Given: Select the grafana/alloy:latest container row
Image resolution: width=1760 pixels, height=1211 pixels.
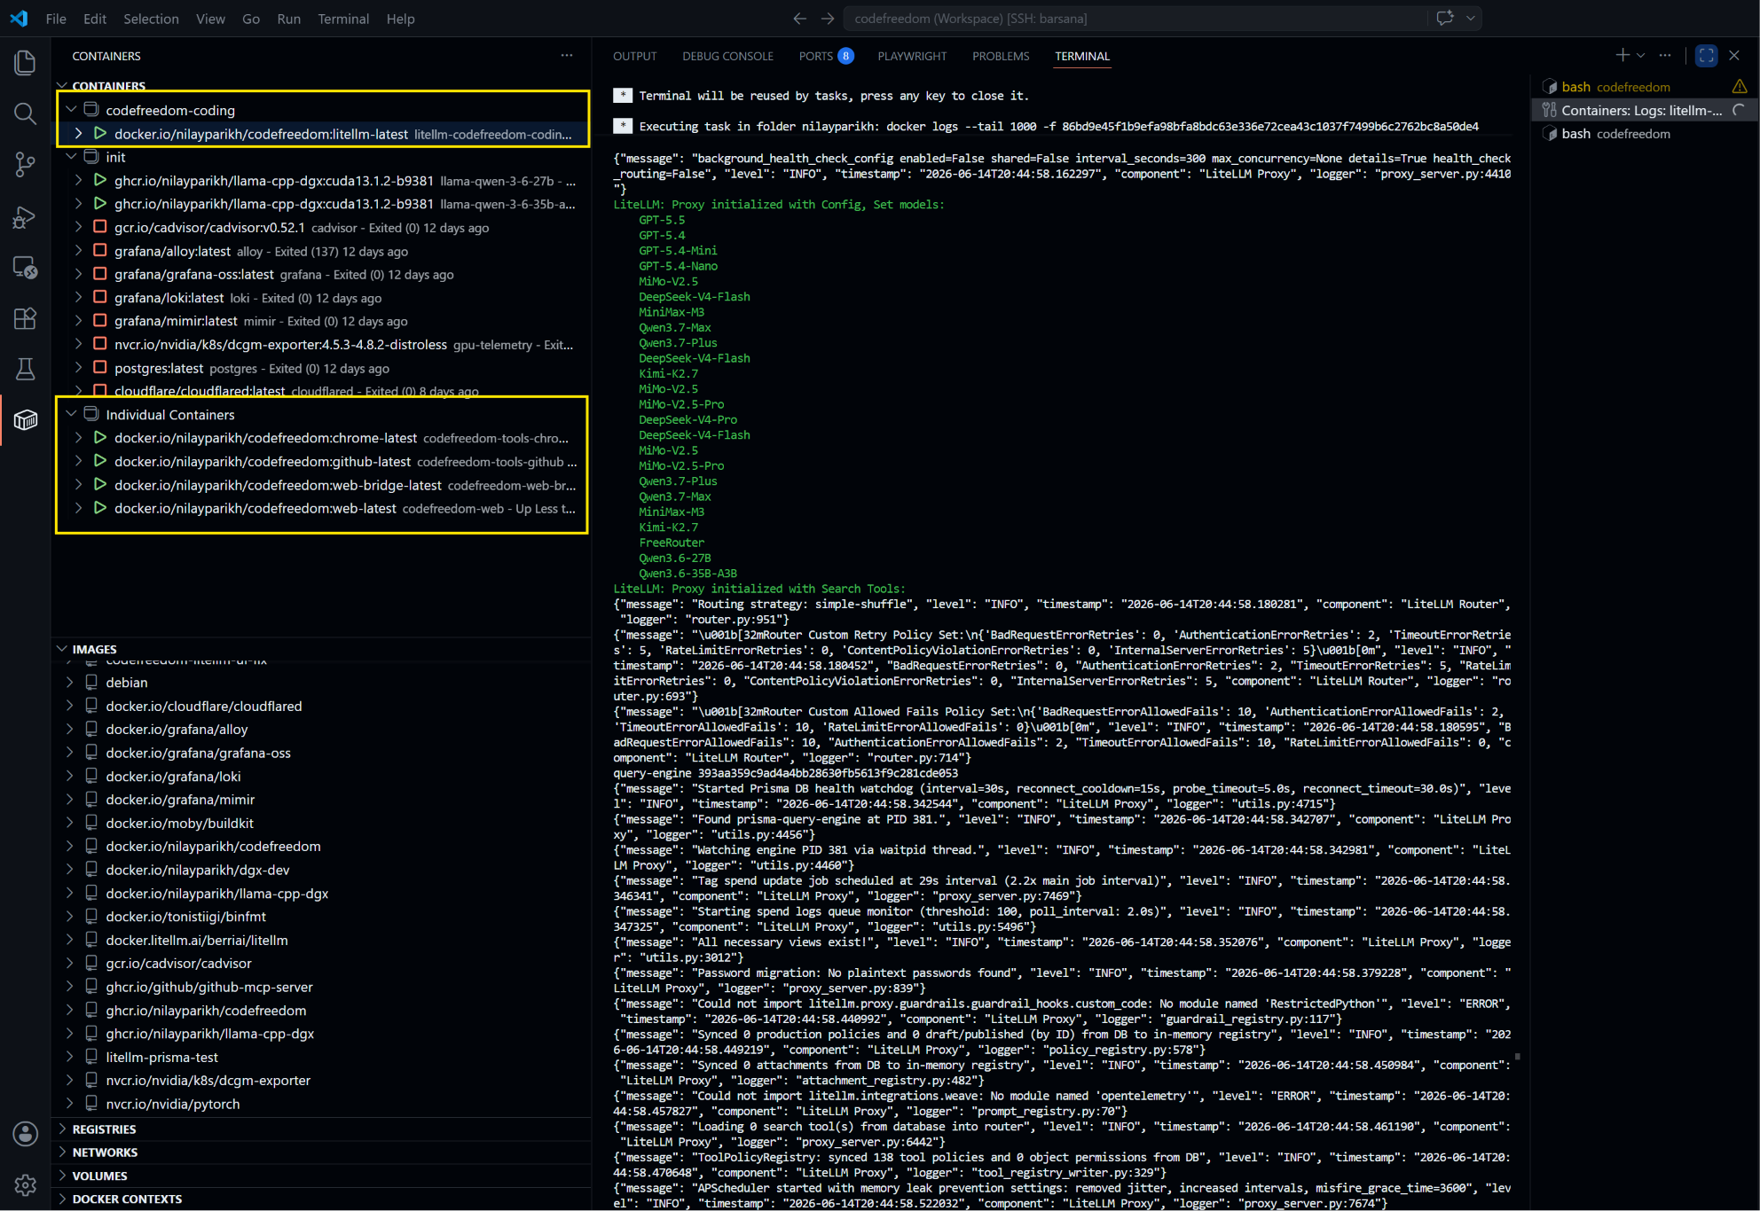Looking at the screenshot, I should [x=322, y=251].
